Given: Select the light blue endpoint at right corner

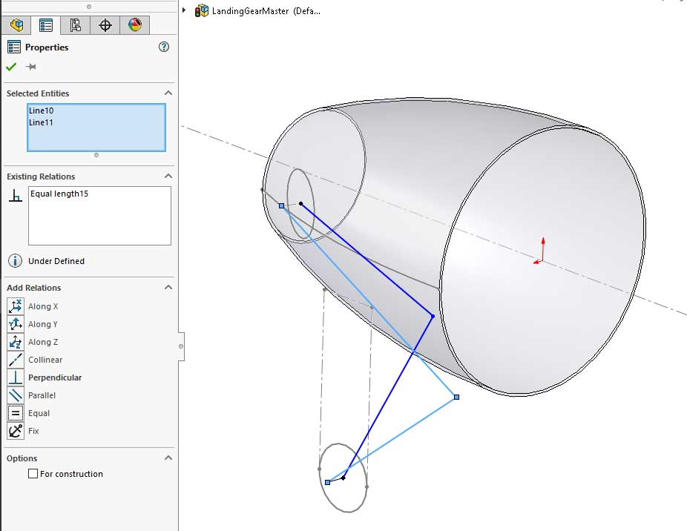Looking at the screenshot, I should pos(456,397).
